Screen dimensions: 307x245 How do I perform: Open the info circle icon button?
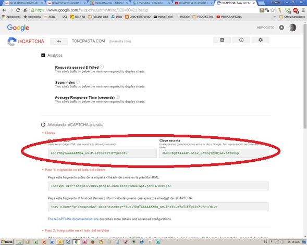[241, 40]
